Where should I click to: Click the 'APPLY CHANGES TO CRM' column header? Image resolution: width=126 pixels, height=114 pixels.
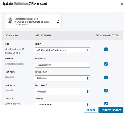pyautogui.click(x=107, y=36)
